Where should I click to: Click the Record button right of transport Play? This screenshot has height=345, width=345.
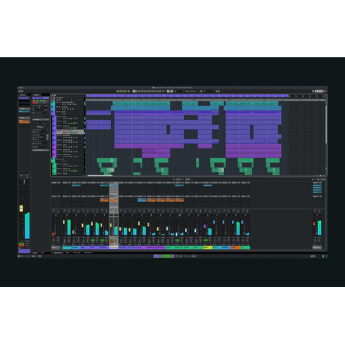pos(172,256)
